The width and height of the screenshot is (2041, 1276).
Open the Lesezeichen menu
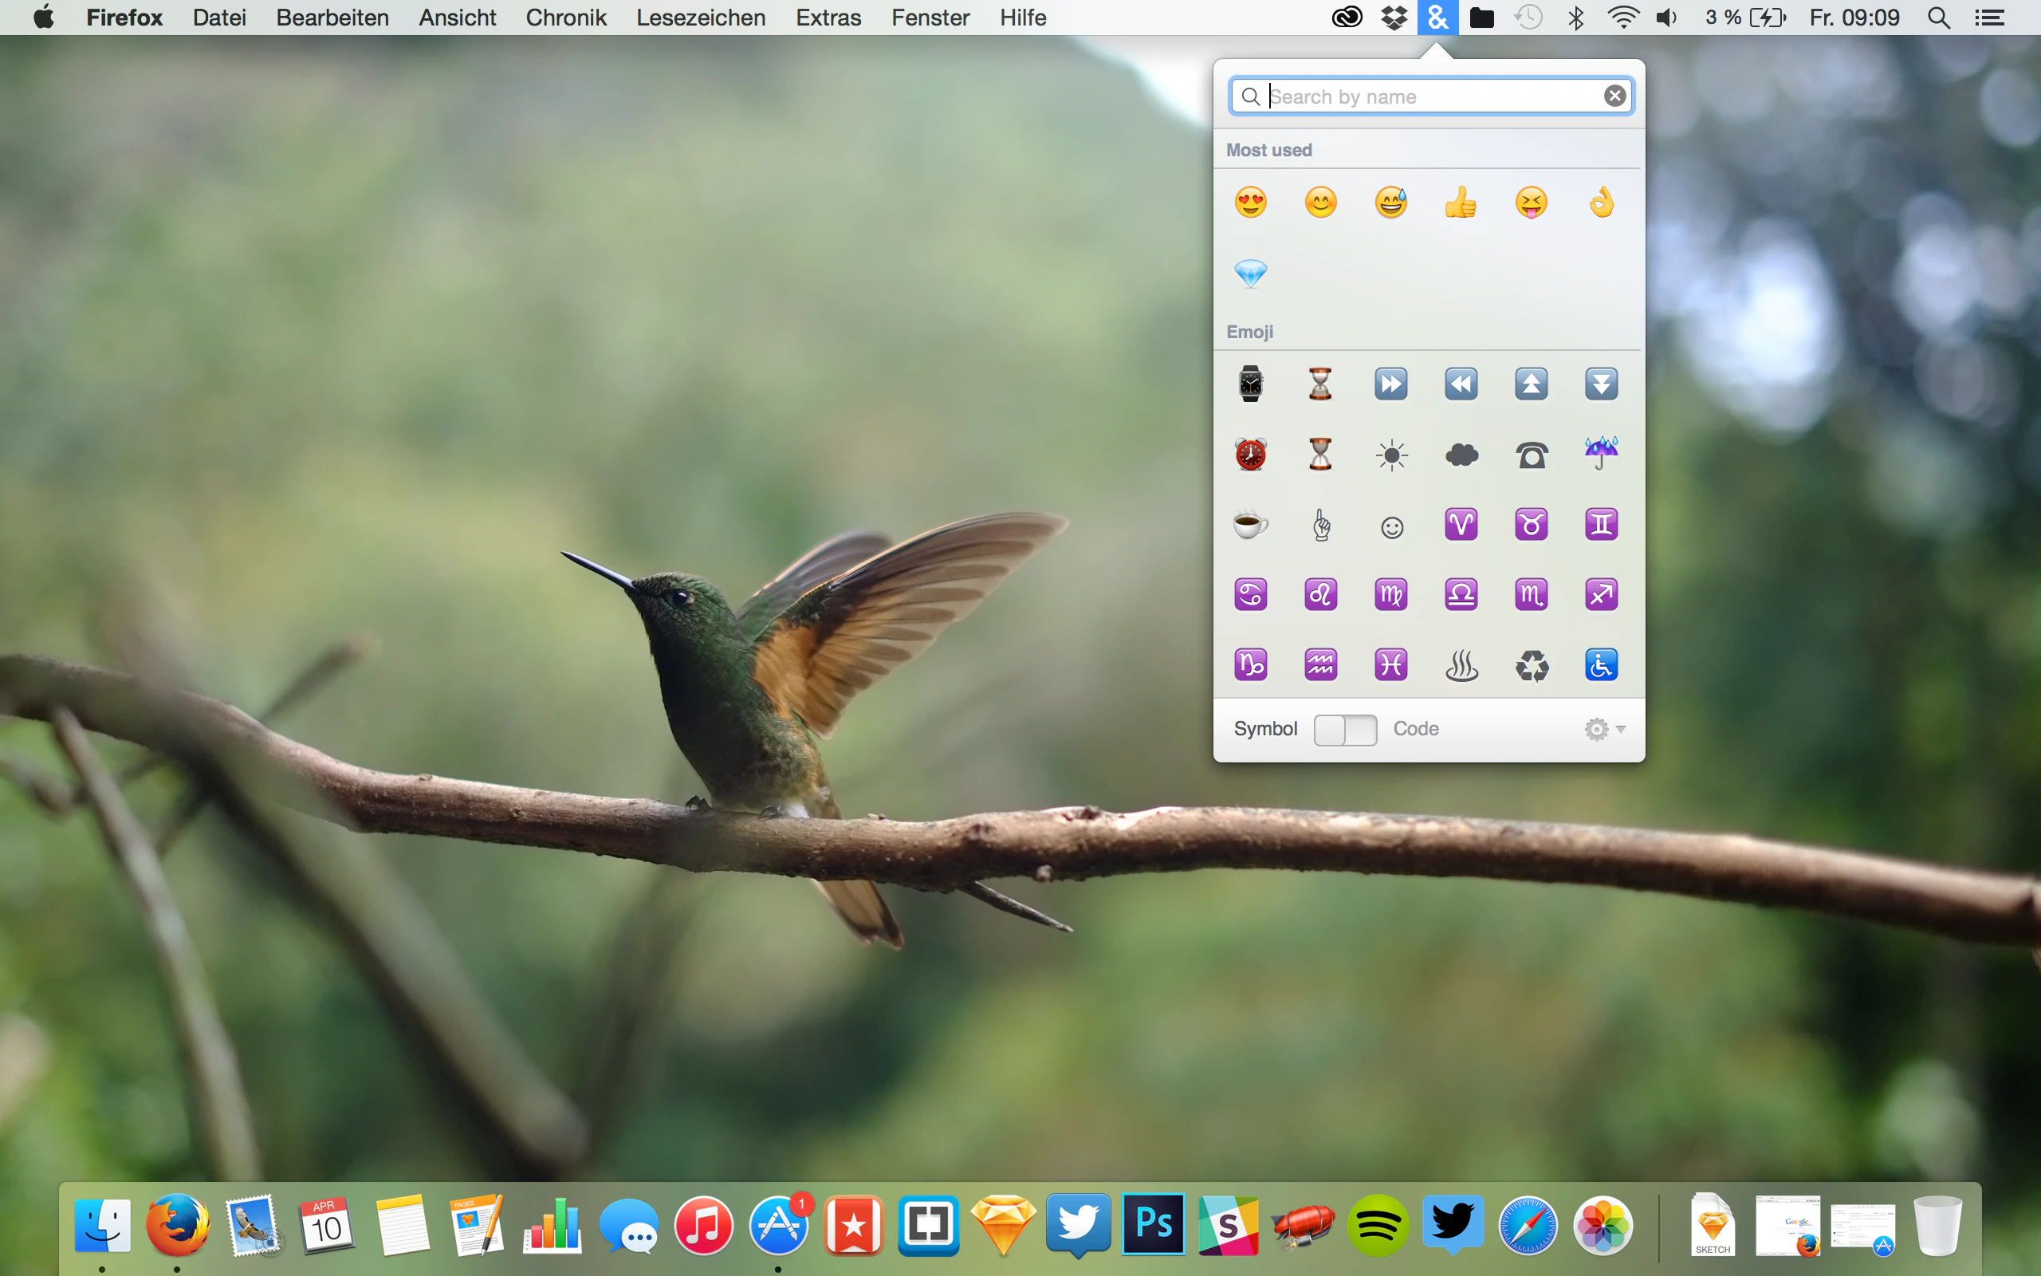point(700,18)
